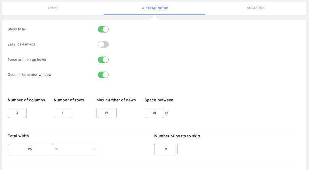Focus the Number of rows input box
The image size is (309, 170).
coord(62,113)
